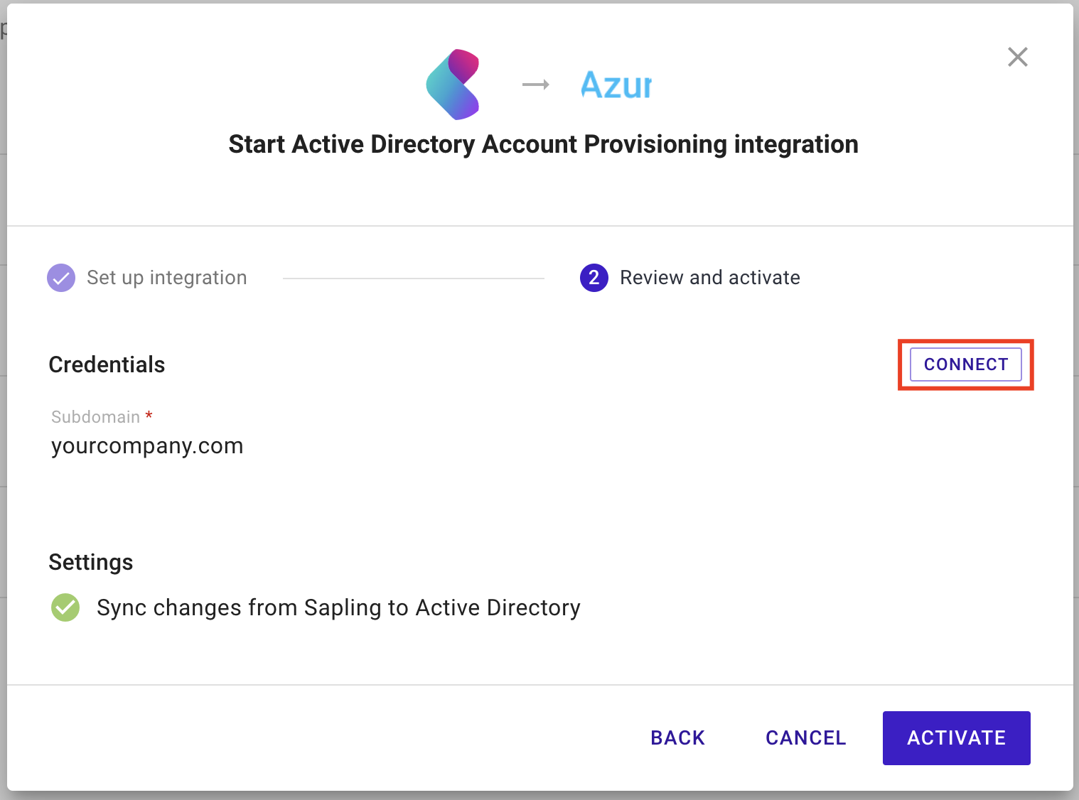Go to Set up integration step
Image resolution: width=1079 pixels, height=800 pixels.
click(x=166, y=278)
